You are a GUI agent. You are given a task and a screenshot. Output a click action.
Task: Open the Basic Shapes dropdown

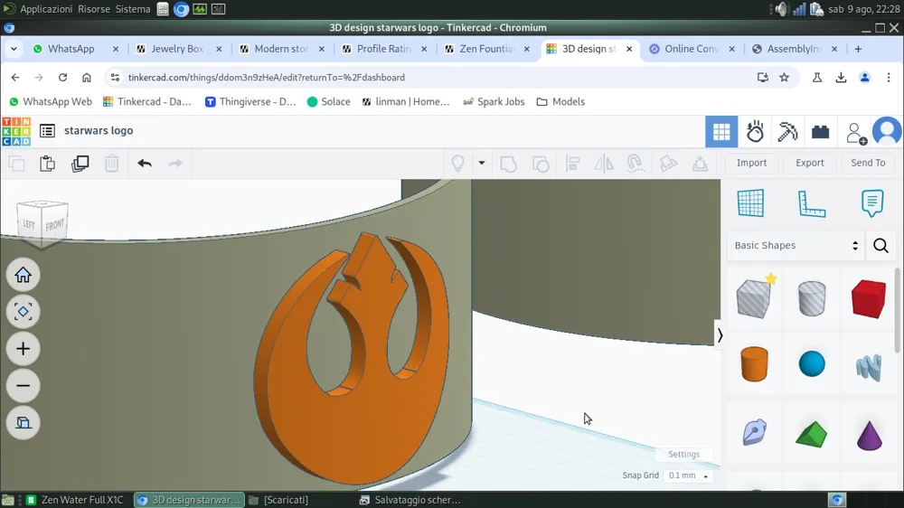click(x=796, y=246)
